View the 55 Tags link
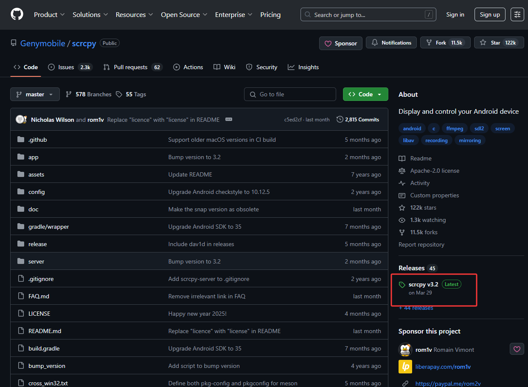Screen dimensions: 528x387 (131, 94)
